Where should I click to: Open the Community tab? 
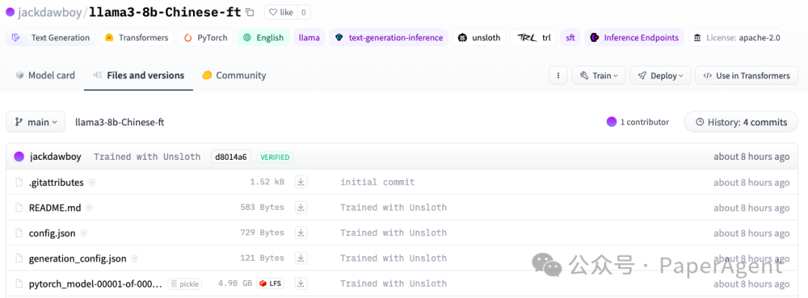(x=234, y=75)
